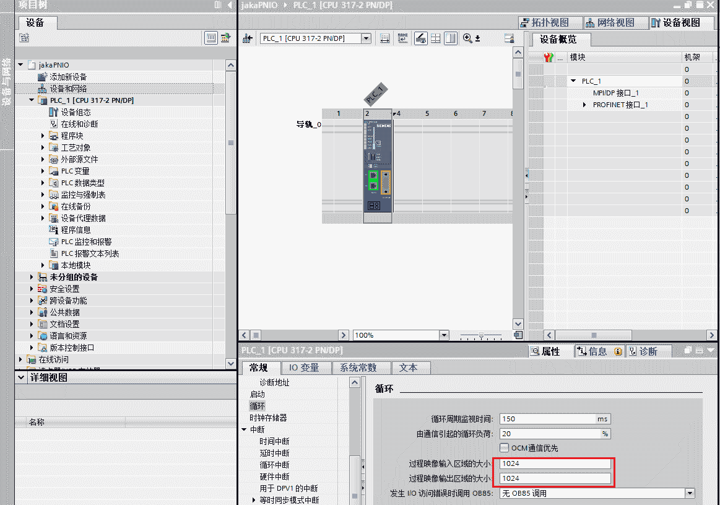This screenshot has width=720, height=505.
Task: Click the '循环周期监视时间' input field
Action: [x=548, y=419]
